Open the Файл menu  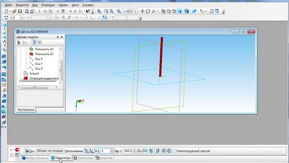click(9, 5)
